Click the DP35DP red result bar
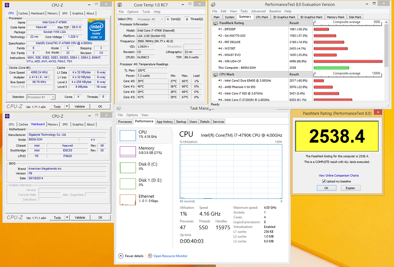Viewport: 394px width, 267px height. (x=321, y=29)
